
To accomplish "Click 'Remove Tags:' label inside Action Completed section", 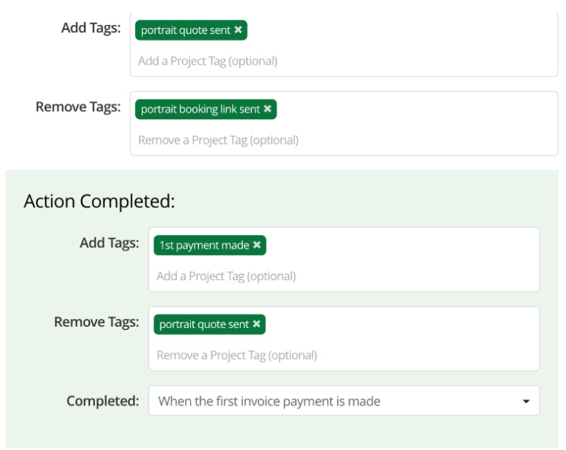I will (x=97, y=322).
